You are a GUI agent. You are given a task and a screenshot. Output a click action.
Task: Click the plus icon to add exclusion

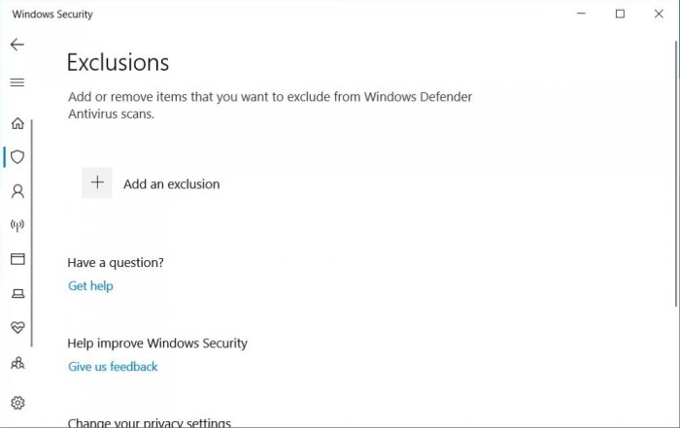tap(97, 182)
